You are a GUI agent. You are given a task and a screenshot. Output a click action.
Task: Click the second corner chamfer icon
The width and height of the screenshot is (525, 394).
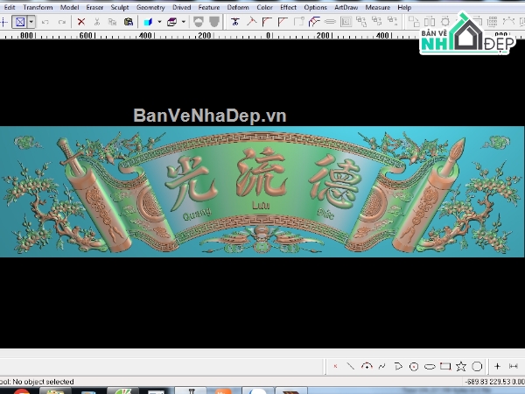[283, 22]
